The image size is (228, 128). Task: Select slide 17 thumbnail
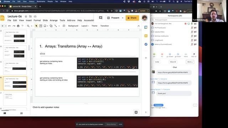pyautogui.click(x=15, y=99)
